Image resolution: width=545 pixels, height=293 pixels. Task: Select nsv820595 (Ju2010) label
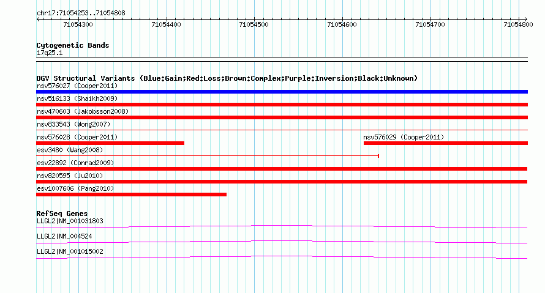point(70,176)
